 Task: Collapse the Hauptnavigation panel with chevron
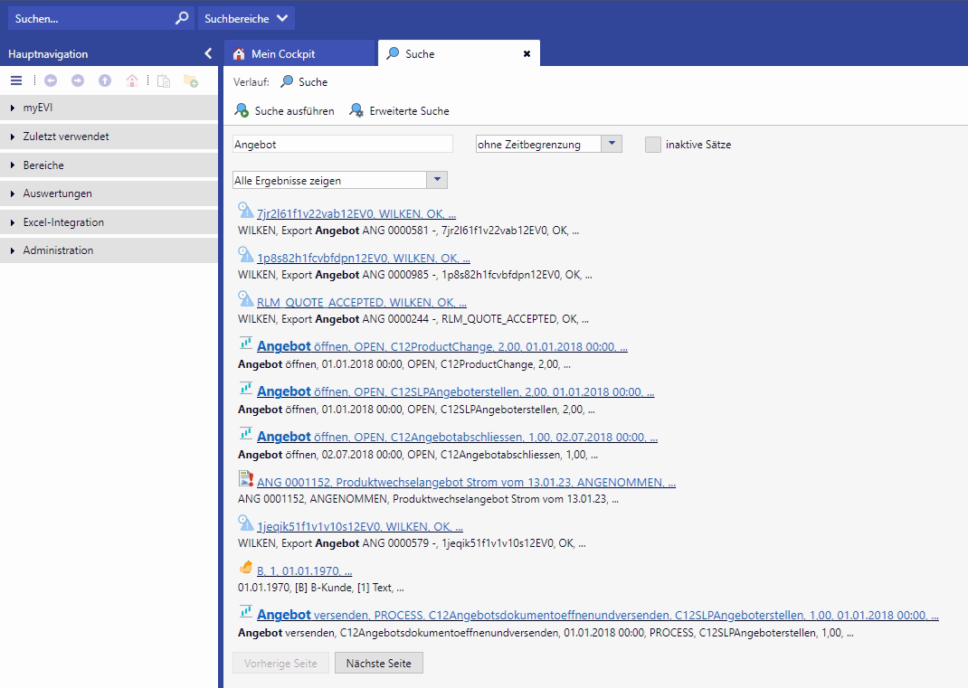(x=208, y=54)
